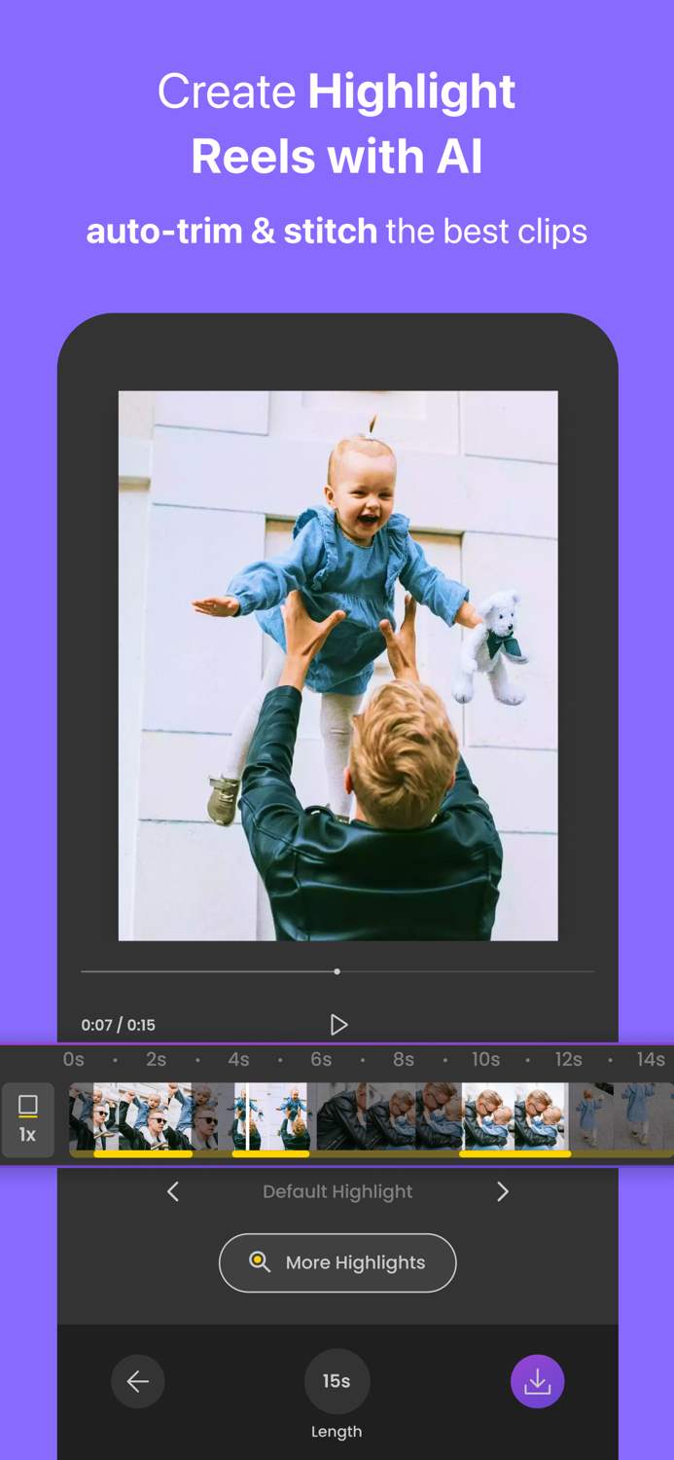
Task: Click the yellow magnifier icon in More Highlights
Action: pyautogui.click(x=260, y=1262)
